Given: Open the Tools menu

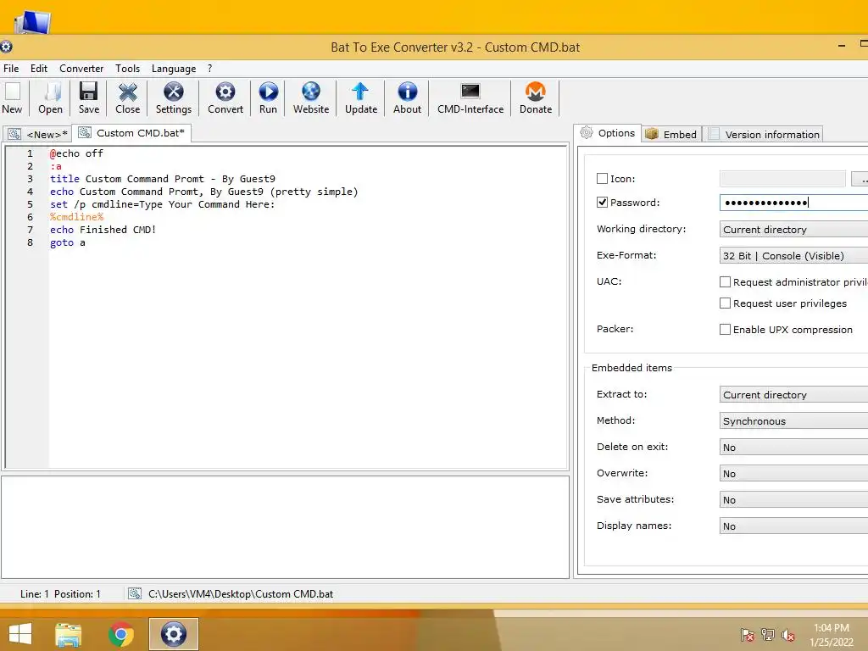Looking at the screenshot, I should click(127, 68).
